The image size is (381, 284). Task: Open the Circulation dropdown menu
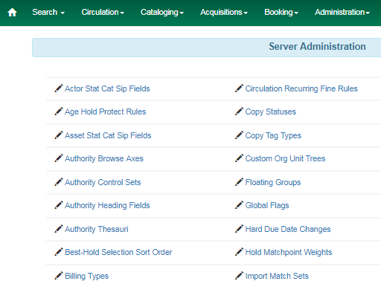(x=103, y=12)
